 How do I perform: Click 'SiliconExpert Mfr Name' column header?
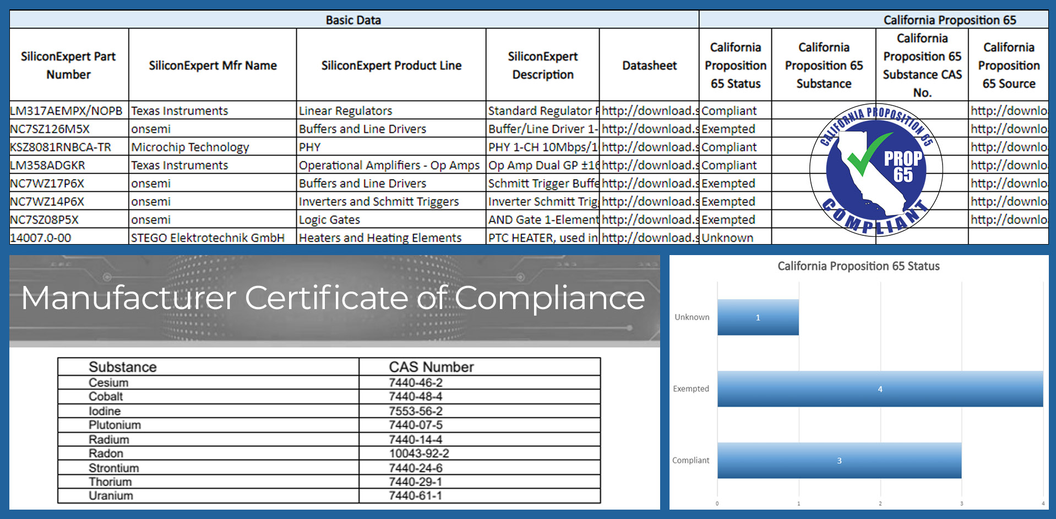tap(213, 65)
